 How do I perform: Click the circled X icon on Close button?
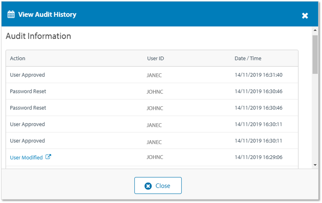[x=148, y=186]
